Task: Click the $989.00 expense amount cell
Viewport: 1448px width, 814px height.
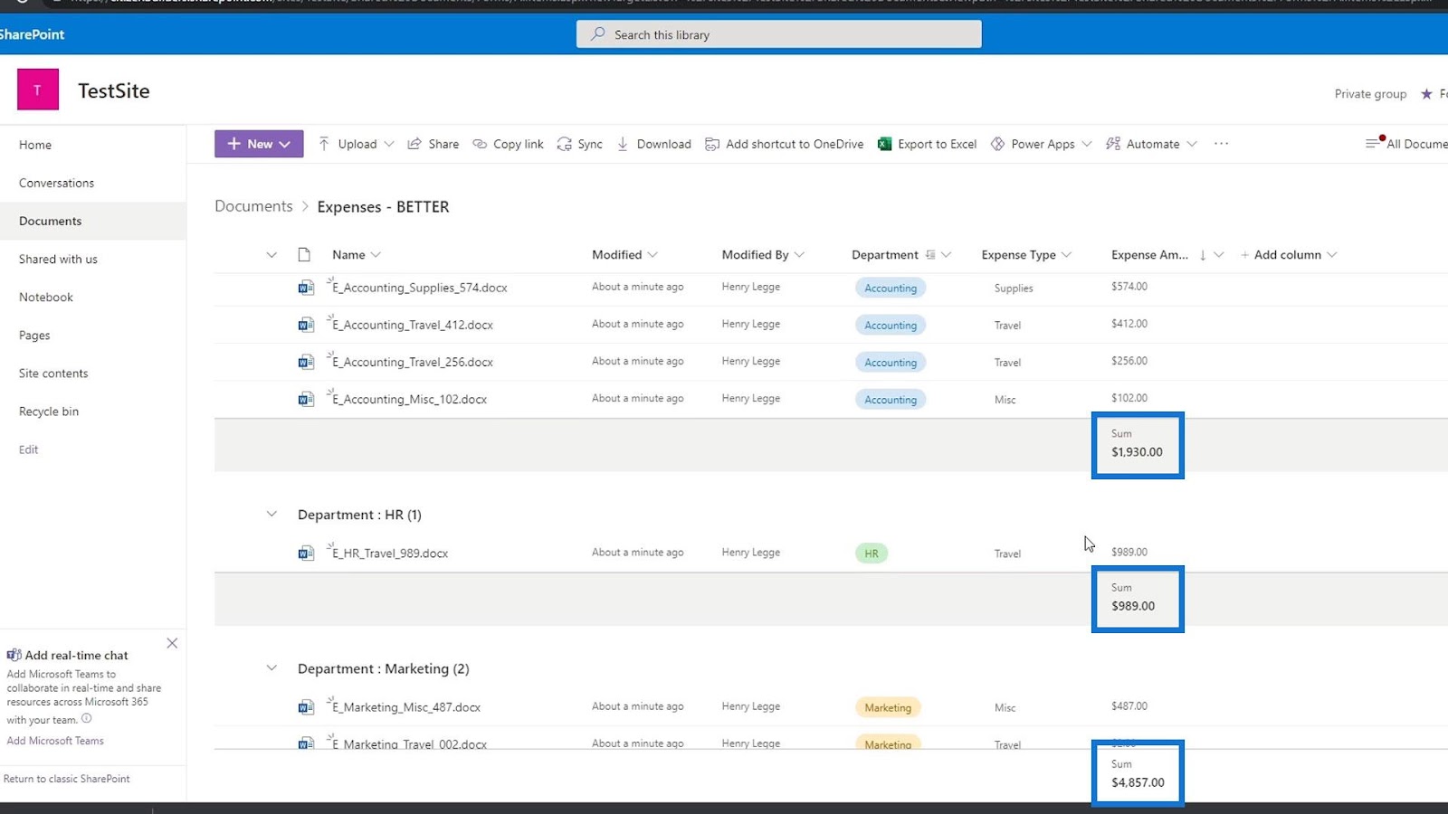Action: 1129,552
